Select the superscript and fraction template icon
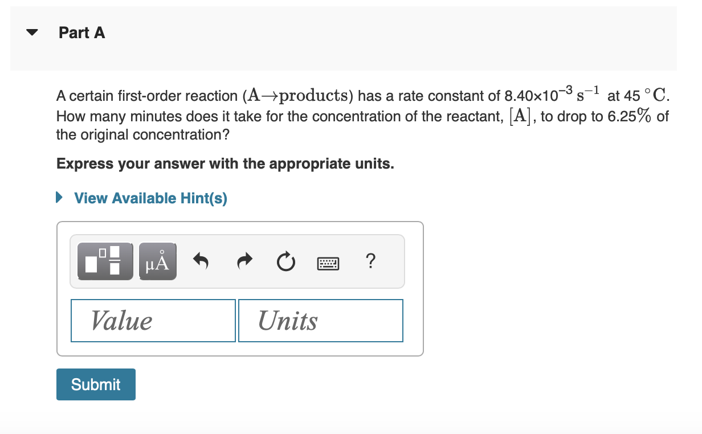 click(x=105, y=261)
